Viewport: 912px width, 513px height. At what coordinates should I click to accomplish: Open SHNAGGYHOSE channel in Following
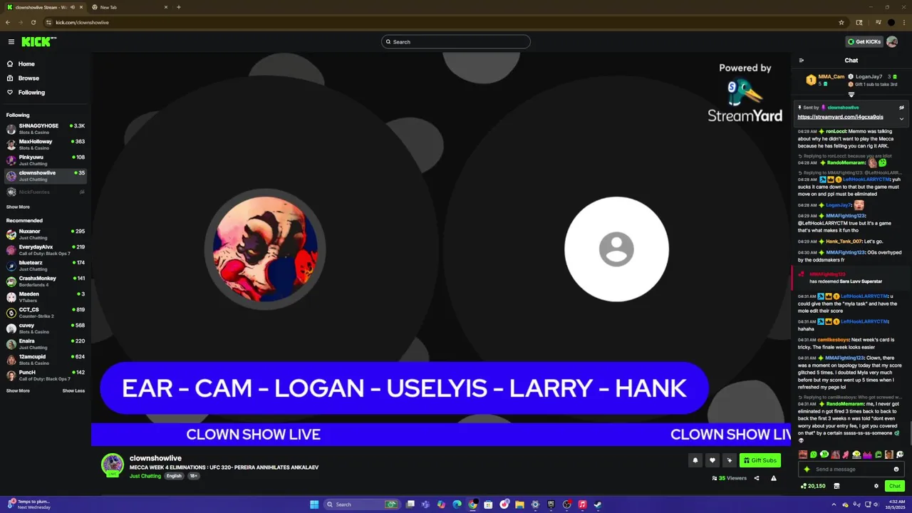coord(46,128)
